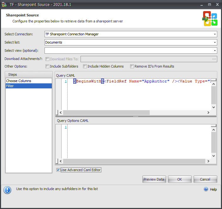Click the Cancel button
The width and height of the screenshot is (222, 209).
point(205,179)
